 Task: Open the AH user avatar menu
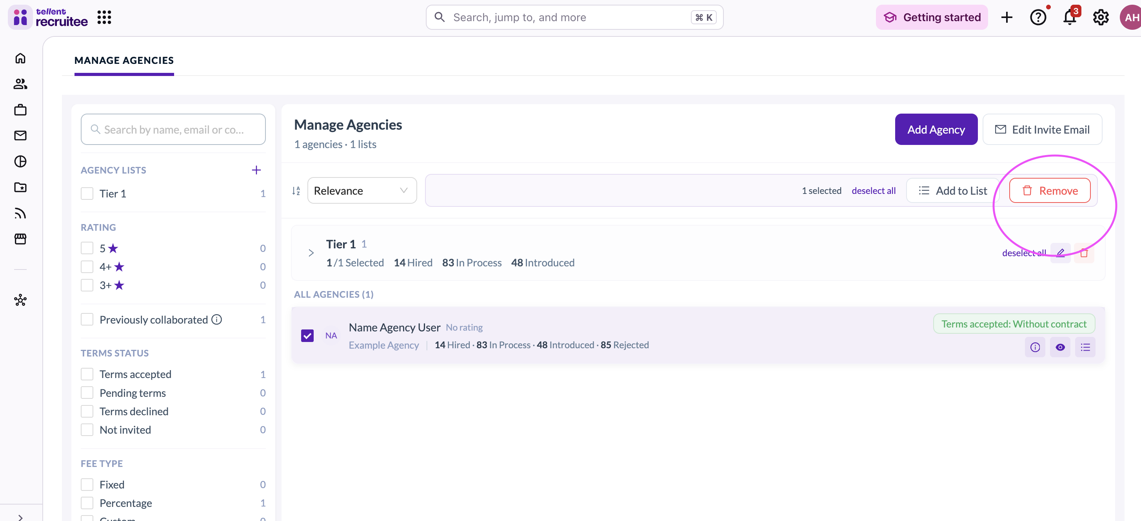pos(1130,17)
